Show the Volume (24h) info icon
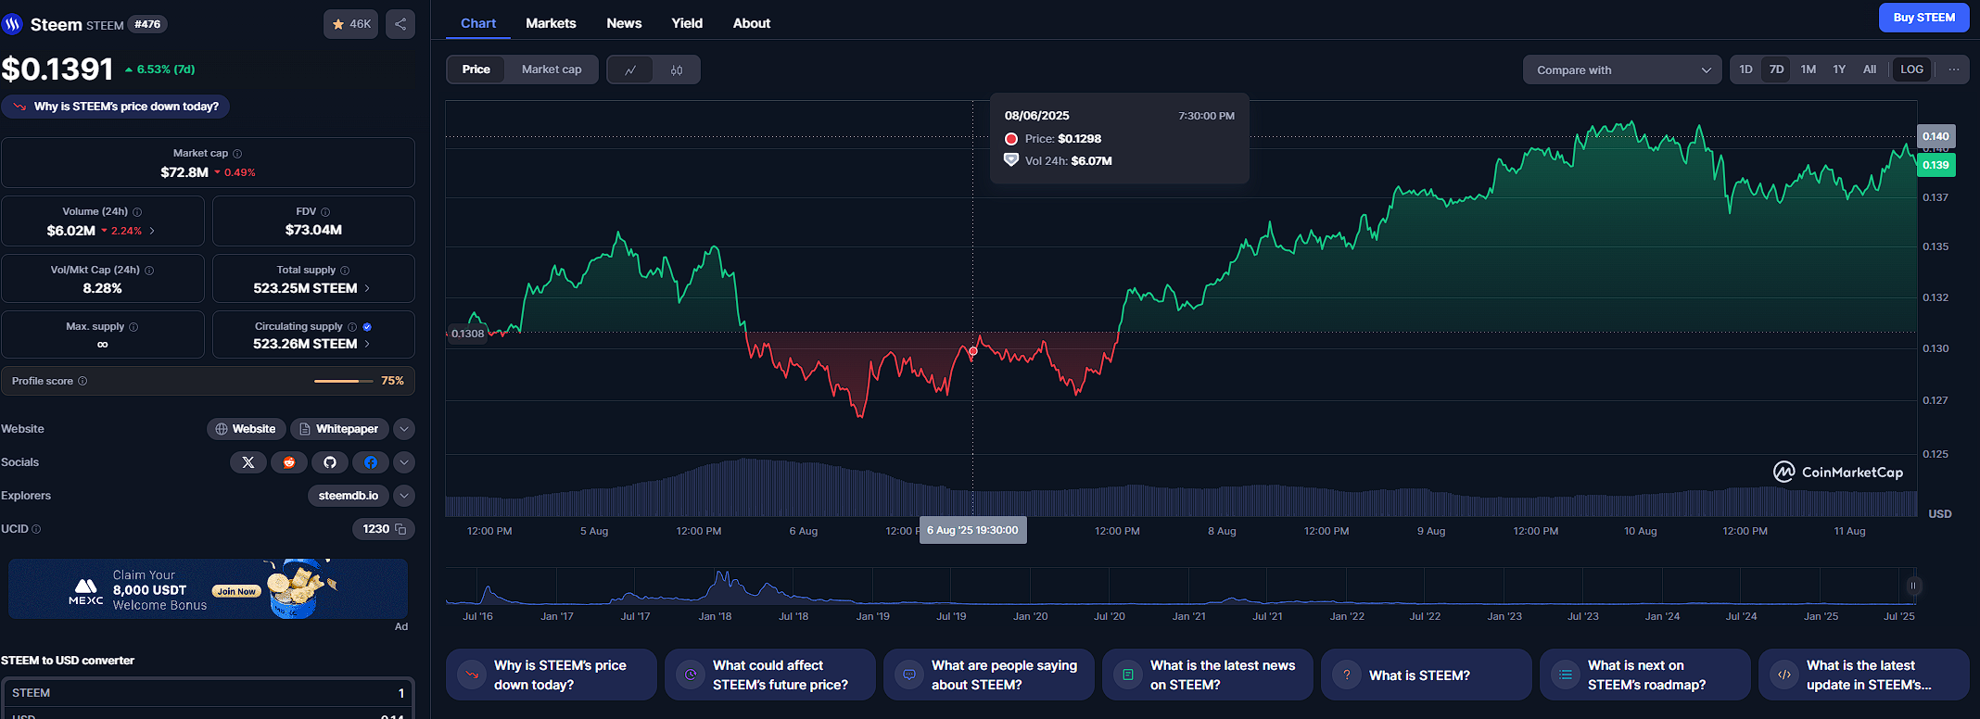 coord(137,212)
